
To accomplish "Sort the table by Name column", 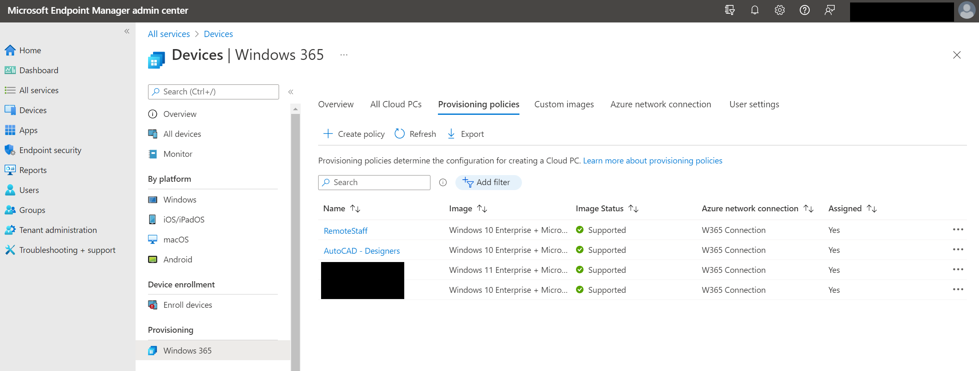I will pyautogui.click(x=342, y=208).
